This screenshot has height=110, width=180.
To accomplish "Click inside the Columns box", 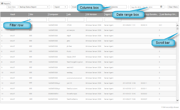I will click(x=118, y=7).
